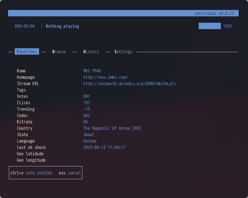Click the Nothing playing status text
The width and height of the screenshot is (248, 198).
click(x=62, y=26)
